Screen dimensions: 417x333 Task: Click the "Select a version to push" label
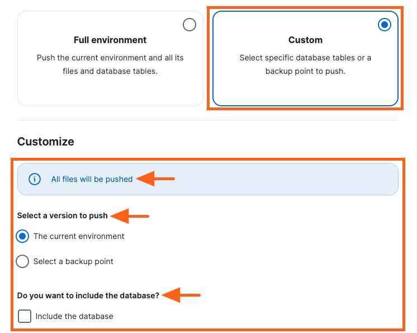click(63, 215)
